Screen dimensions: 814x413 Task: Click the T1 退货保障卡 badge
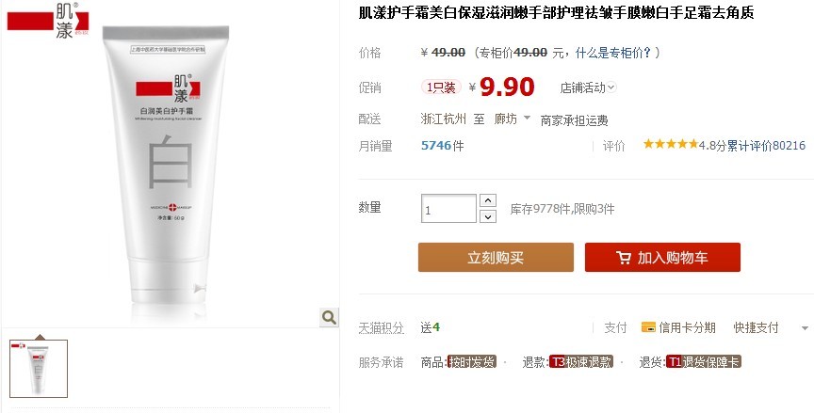704,361
